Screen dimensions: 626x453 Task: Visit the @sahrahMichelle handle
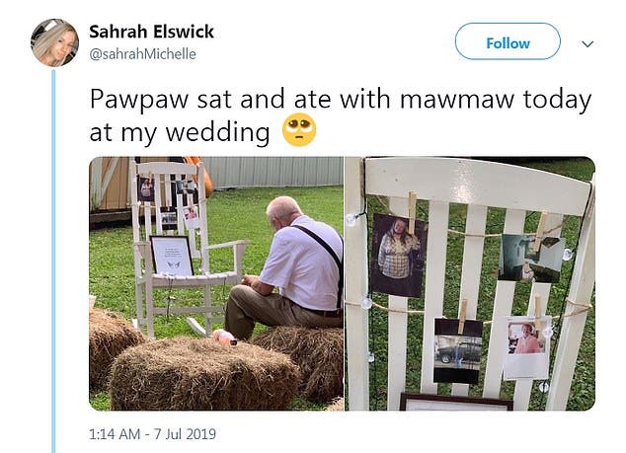142,54
